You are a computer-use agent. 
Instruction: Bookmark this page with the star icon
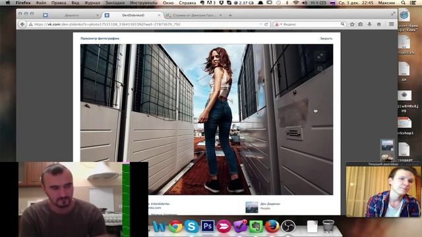click(352, 24)
